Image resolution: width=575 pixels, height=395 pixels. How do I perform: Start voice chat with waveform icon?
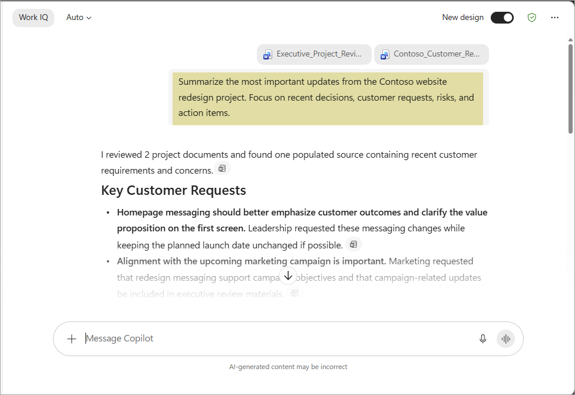pos(505,338)
